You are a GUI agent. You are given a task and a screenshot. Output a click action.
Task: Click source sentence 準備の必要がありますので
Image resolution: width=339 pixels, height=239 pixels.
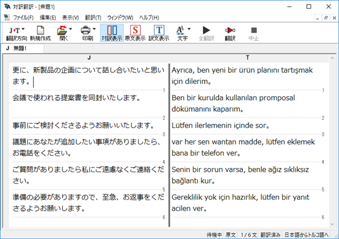[x=88, y=203]
